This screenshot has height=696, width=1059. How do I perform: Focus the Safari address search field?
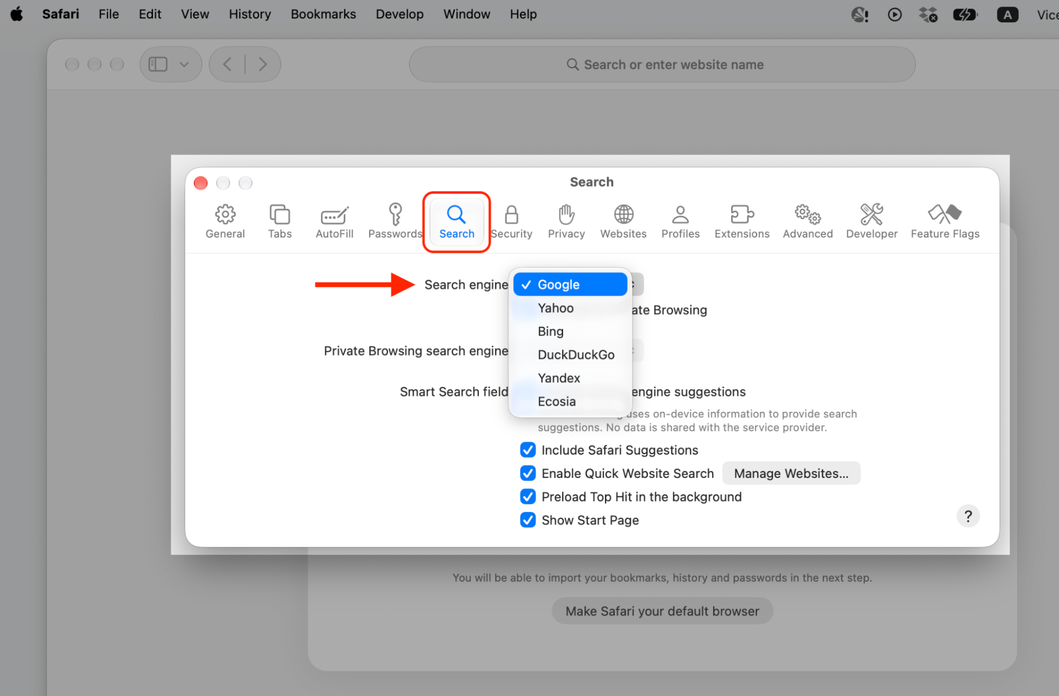point(662,64)
